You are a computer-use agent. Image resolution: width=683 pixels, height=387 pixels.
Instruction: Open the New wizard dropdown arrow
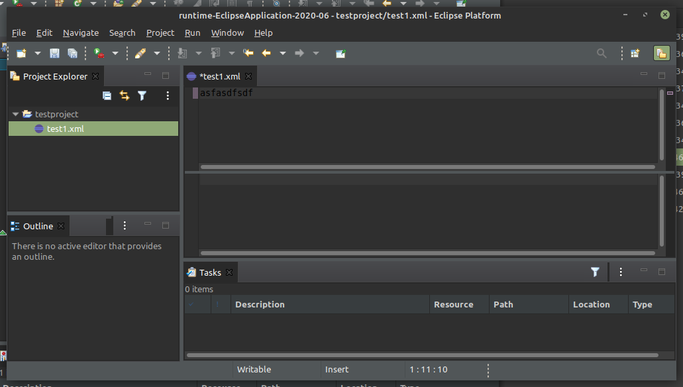38,53
